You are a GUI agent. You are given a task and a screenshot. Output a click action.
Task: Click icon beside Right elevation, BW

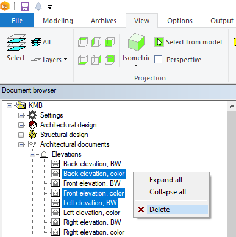(55, 222)
